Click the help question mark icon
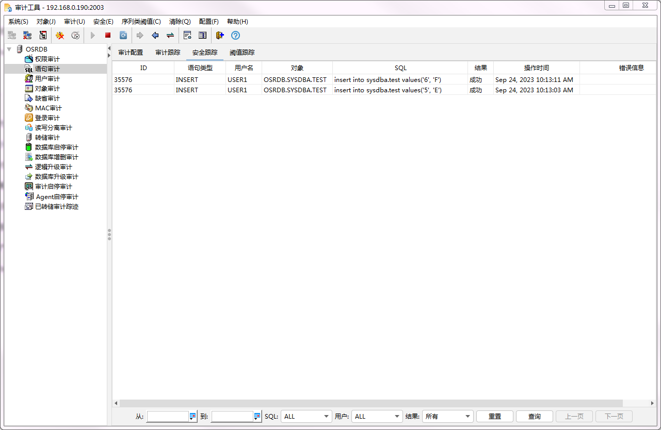Screen dimensions: 661x430 (x=235, y=36)
